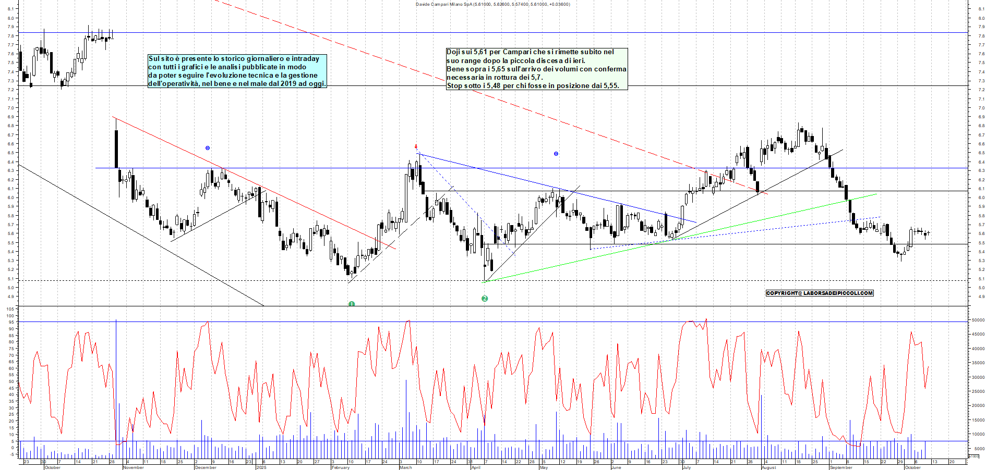This screenshot has height=470, width=986.
Task: Click the blue circle marker above December
Action: (x=207, y=148)
